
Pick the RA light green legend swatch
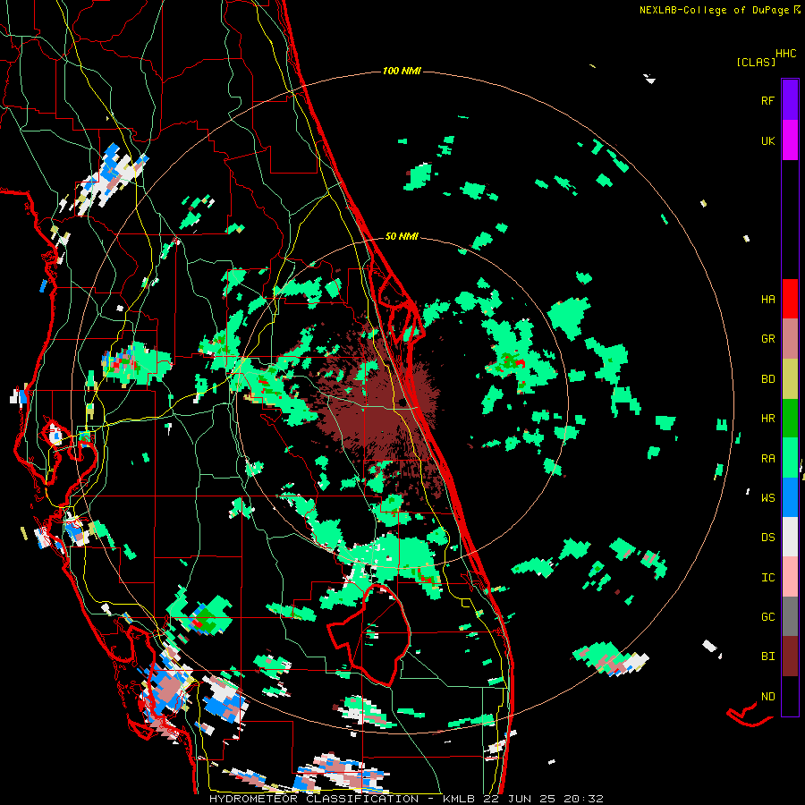[790, 458]
